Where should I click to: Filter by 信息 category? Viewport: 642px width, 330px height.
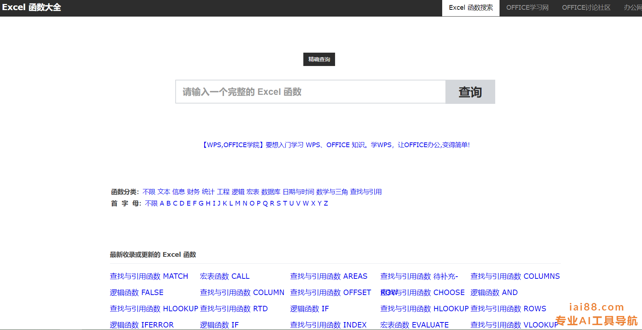click(x=179, y=192)
